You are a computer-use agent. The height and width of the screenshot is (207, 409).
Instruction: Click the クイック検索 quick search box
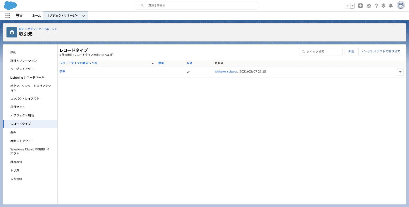[x=321, y=51]
